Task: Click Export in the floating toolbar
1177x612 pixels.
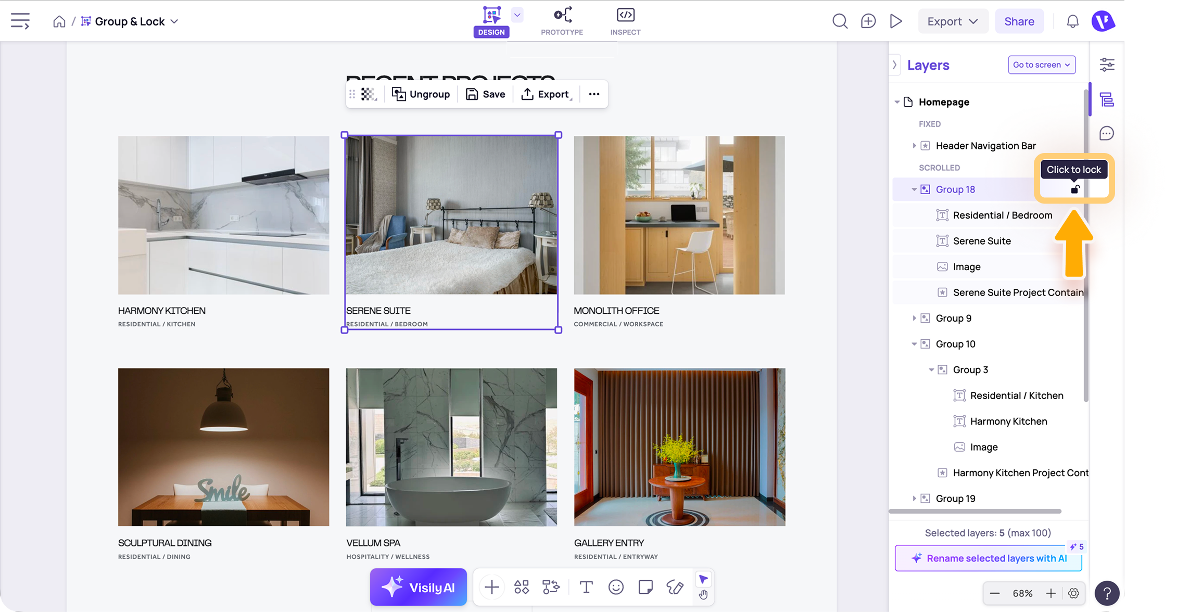Action: point(546,94)
